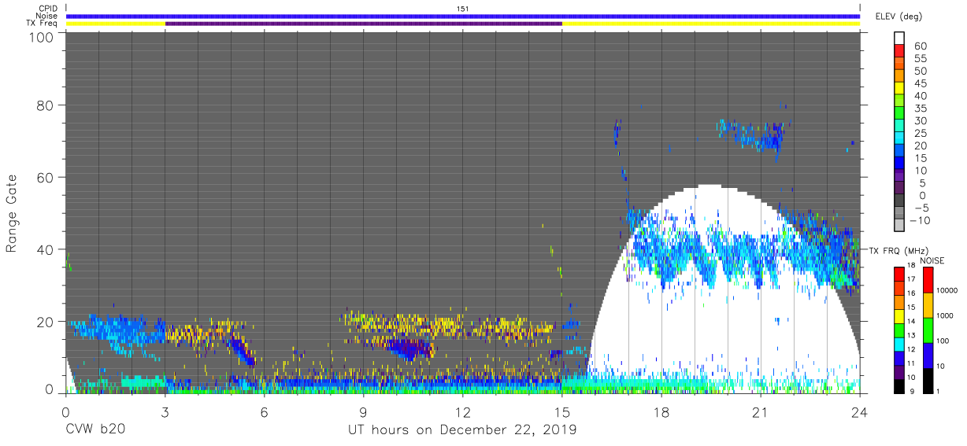Click the "25" ELEV colorbar label
The image size is (967, 446).
point(921,133)
